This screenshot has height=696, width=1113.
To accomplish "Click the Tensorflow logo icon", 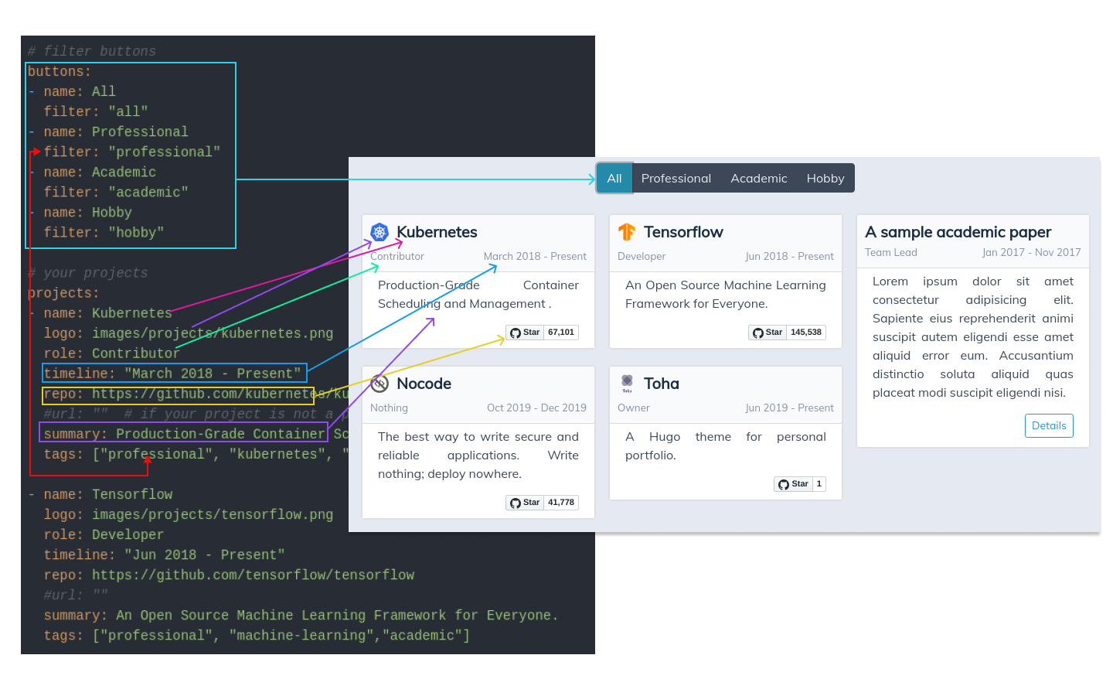I will pos(627,232).
